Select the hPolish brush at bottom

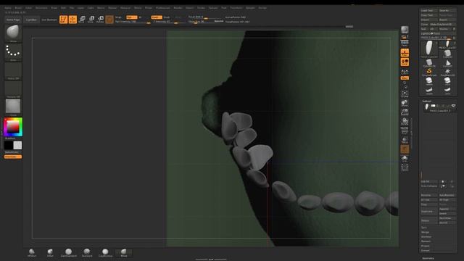(x=32, y=253)
